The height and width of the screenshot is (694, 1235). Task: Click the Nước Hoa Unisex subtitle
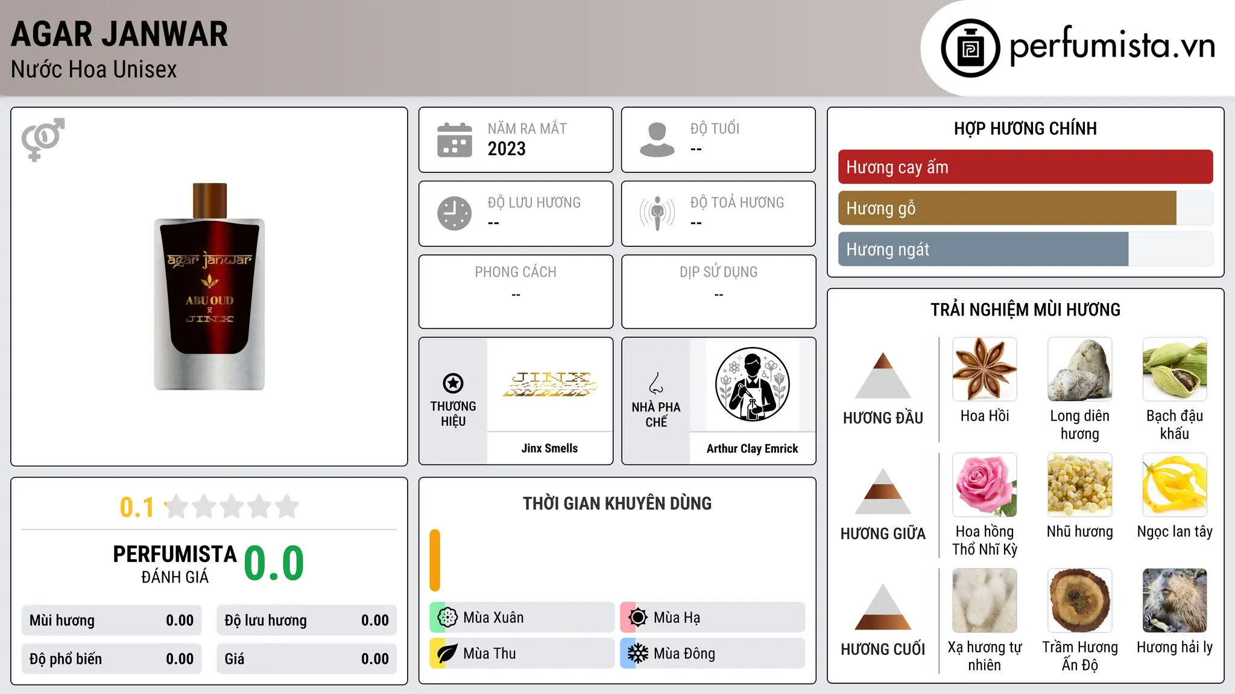pos(93,69)
